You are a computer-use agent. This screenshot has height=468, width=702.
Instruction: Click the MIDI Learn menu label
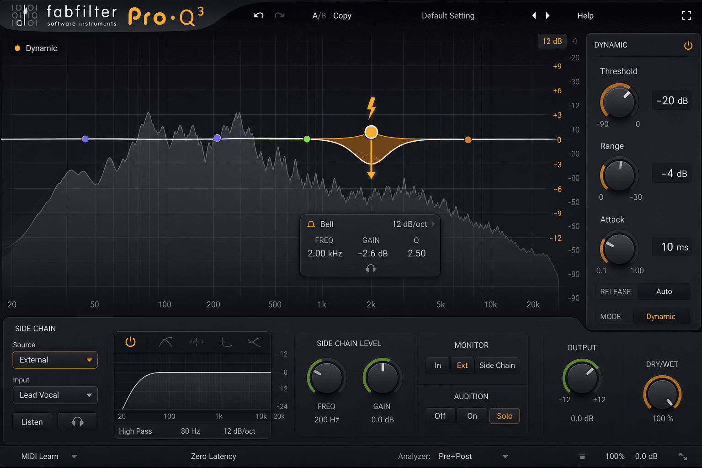pos(40,456)
